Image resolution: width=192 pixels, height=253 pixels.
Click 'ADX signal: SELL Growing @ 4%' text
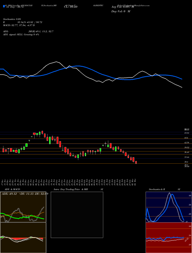coord(21,34)
